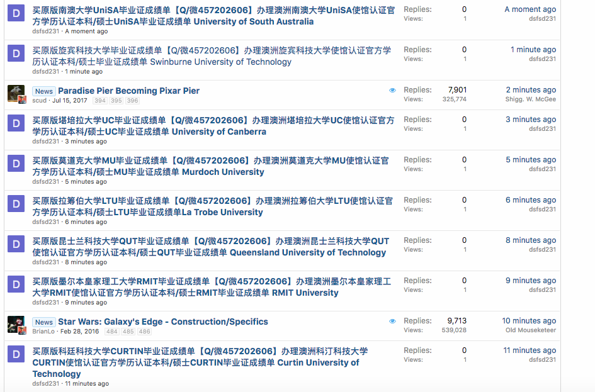This screenshot has height=392, width=595.
Task: Click '3 minutes ago' latest post time
Action: [531, 120]
